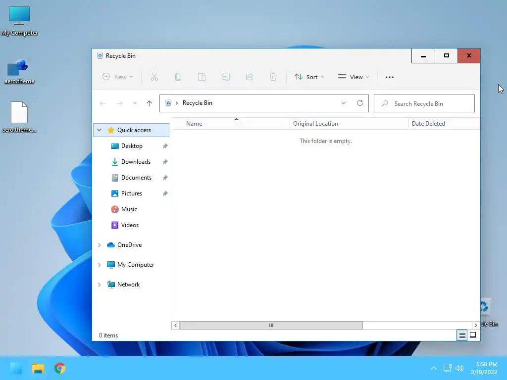Expand the Network tree node
This screenshot has height=380, width=507.
[99, 285]
